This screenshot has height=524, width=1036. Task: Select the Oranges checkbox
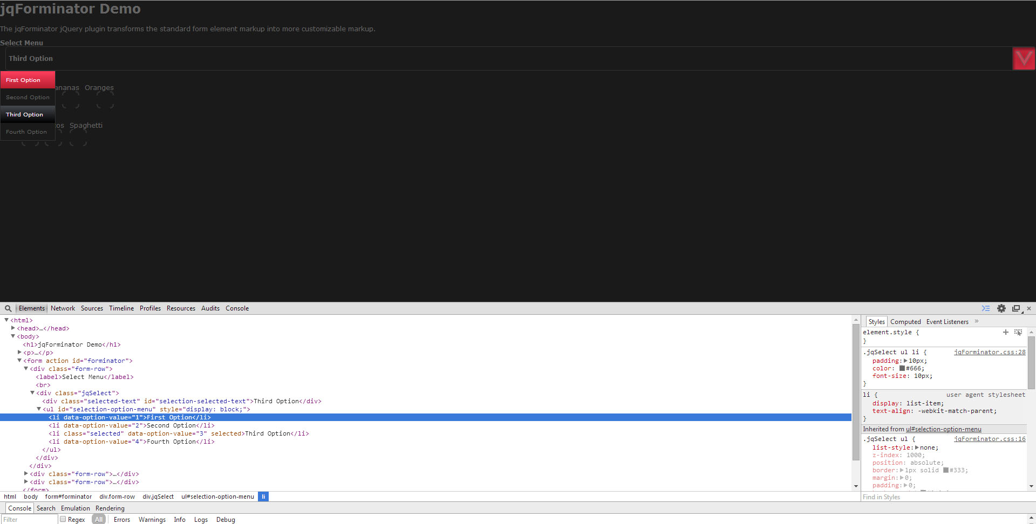click(105, 100)
